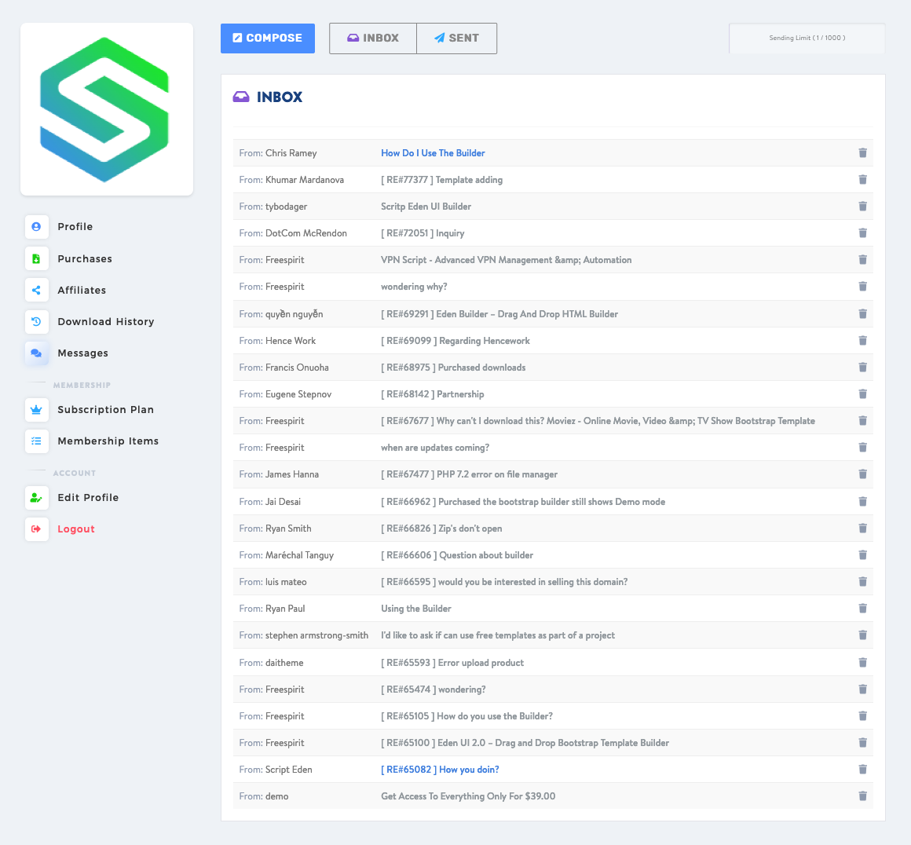The height and width of the screenshot is (845, 911).
Task: Select the Messages chat icon
Action: [x=36, y=353]
